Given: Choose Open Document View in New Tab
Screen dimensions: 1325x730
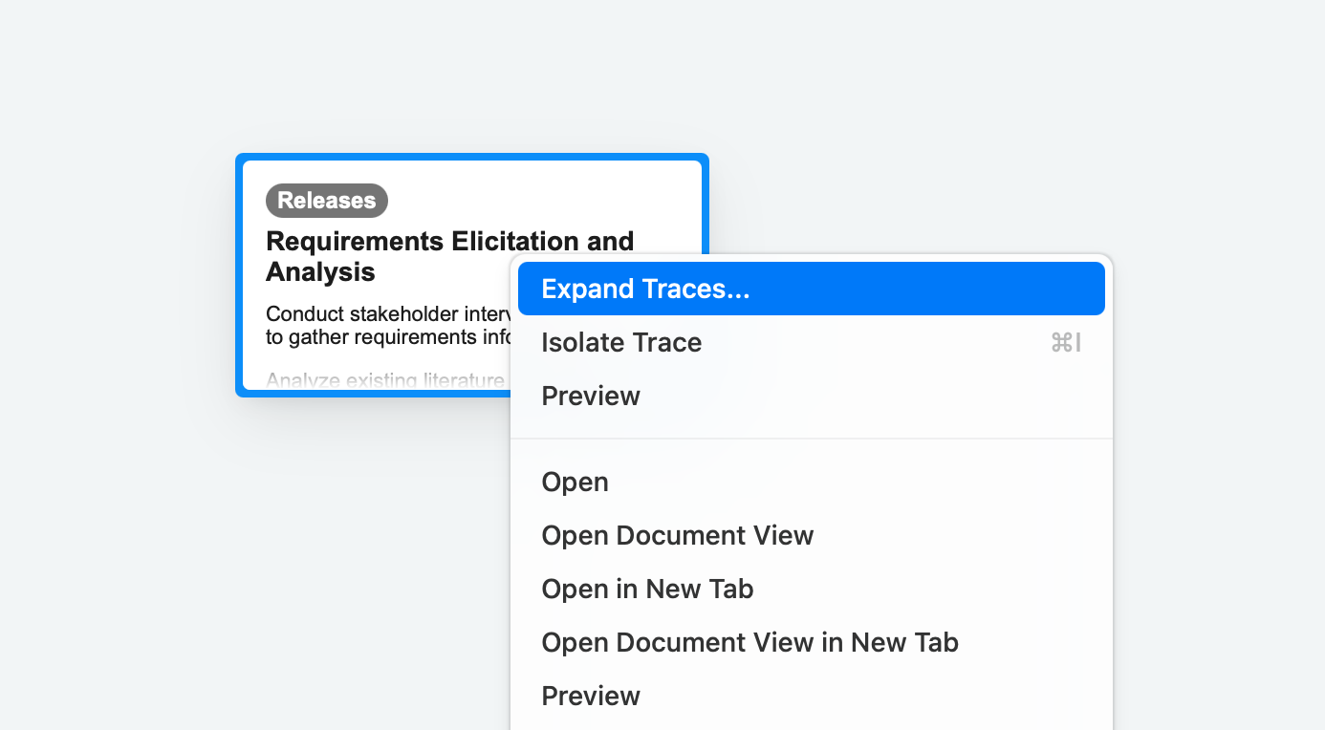Looking at the screenshot, I should pyautogui.click(x=749, y=642).
